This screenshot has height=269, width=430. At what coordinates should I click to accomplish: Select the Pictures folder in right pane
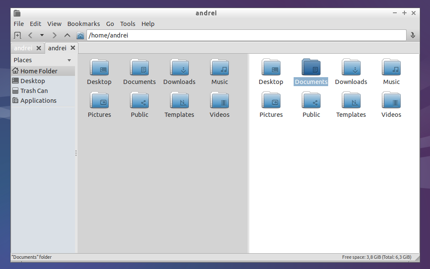click(271, 105)
